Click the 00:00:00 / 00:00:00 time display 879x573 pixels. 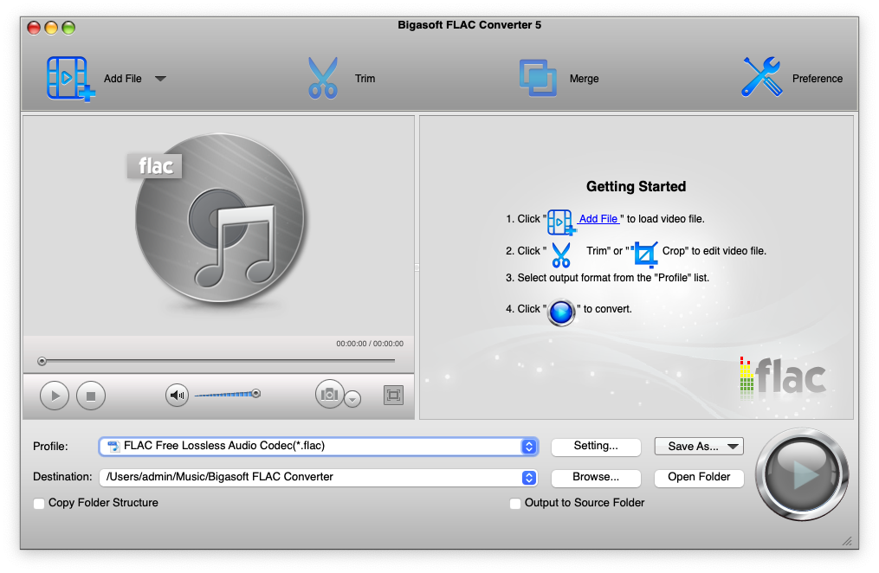(x=370, y=344)
